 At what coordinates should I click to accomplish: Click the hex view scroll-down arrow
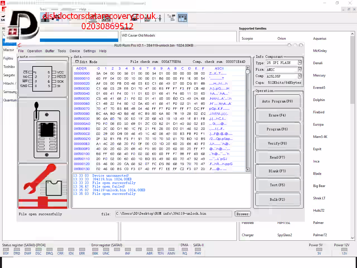click(x=248, y=170)
